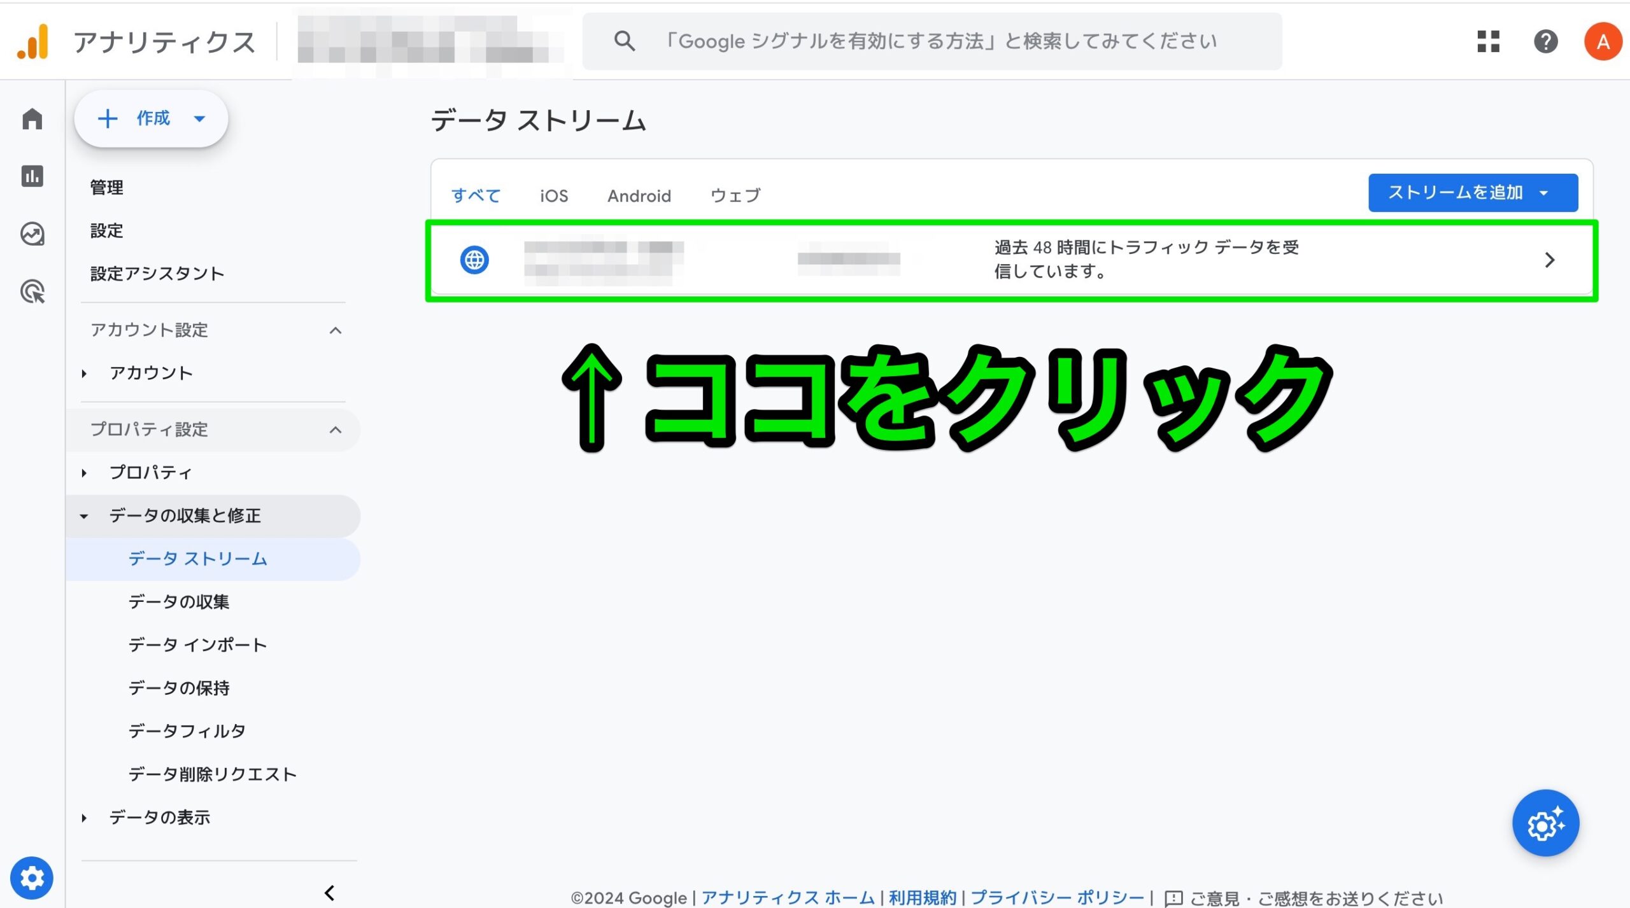The width and height of the screenshot is (1630, 908).
Task: Click the plus Create button
Action: tap(152, 118)
